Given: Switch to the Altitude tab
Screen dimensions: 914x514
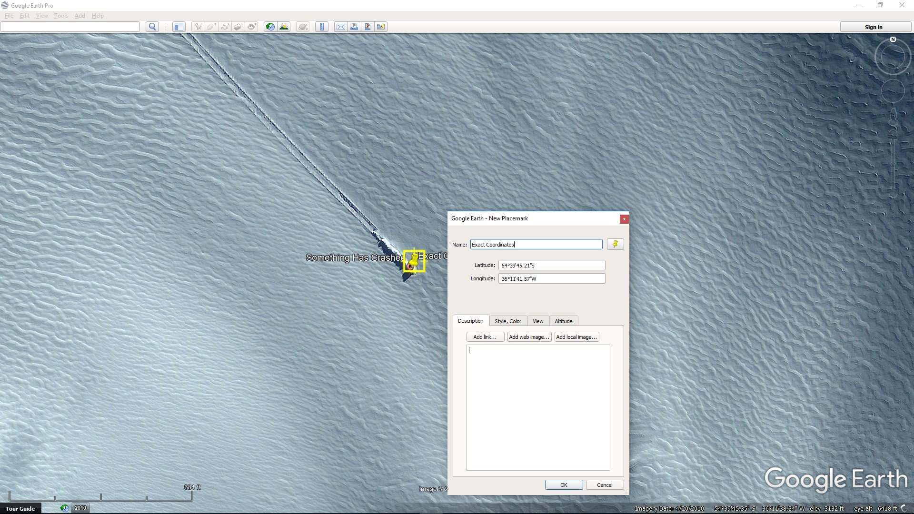Looking at the screenshot, I should click(x=563, y=321).
